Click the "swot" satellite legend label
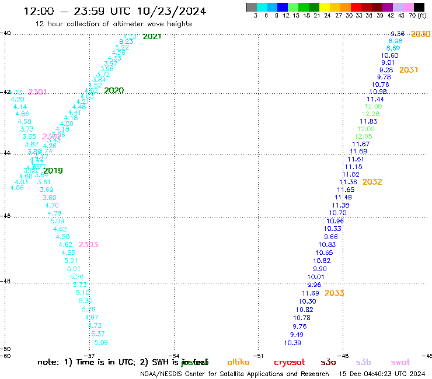The image size is (432, 379). point(400,362)
